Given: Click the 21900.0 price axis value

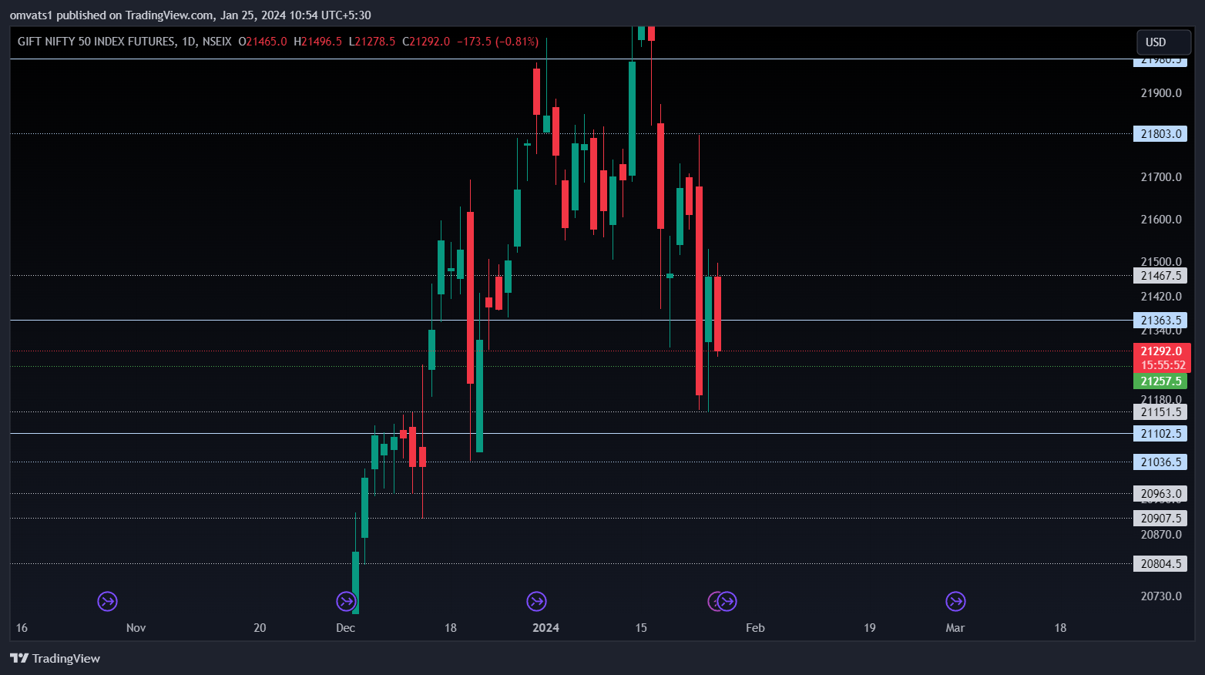Looking at the screenshot, I should click(1161, 93).
